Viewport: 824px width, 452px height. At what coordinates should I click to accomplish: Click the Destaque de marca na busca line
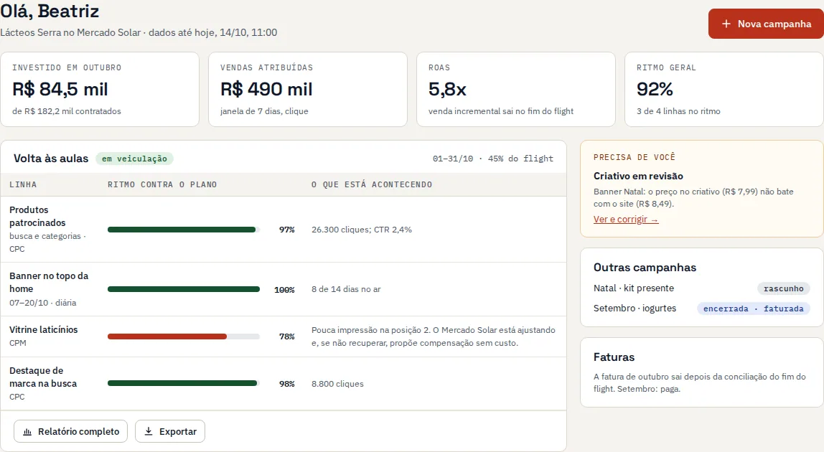43,377
